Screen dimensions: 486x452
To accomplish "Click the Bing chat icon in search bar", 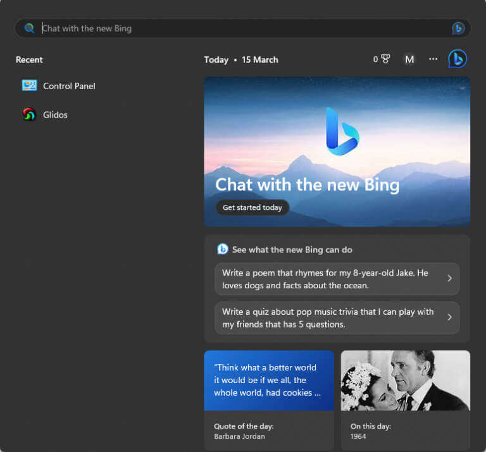I will tap(458, 28).
